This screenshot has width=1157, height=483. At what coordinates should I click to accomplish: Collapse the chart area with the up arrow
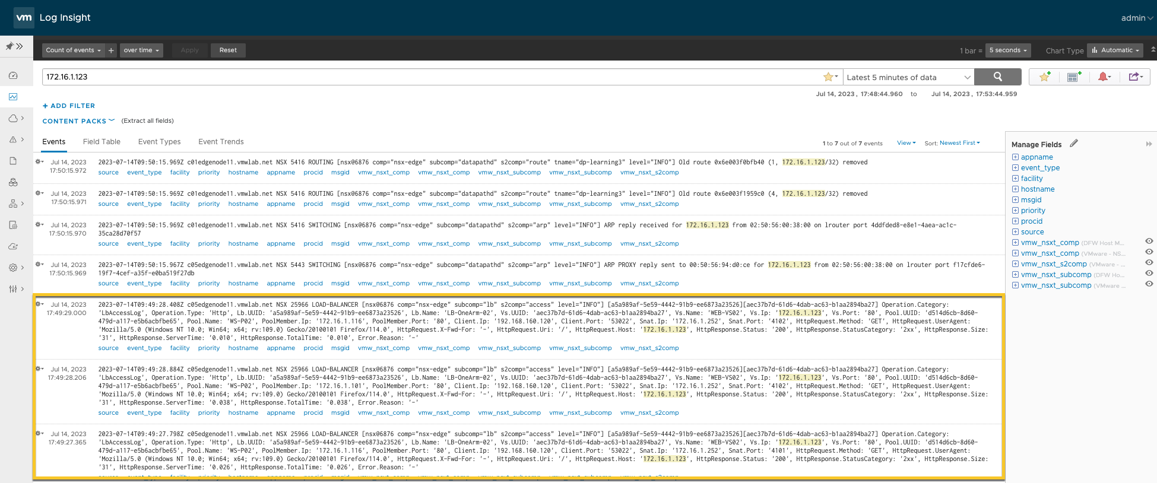[x=1153, y=49]
